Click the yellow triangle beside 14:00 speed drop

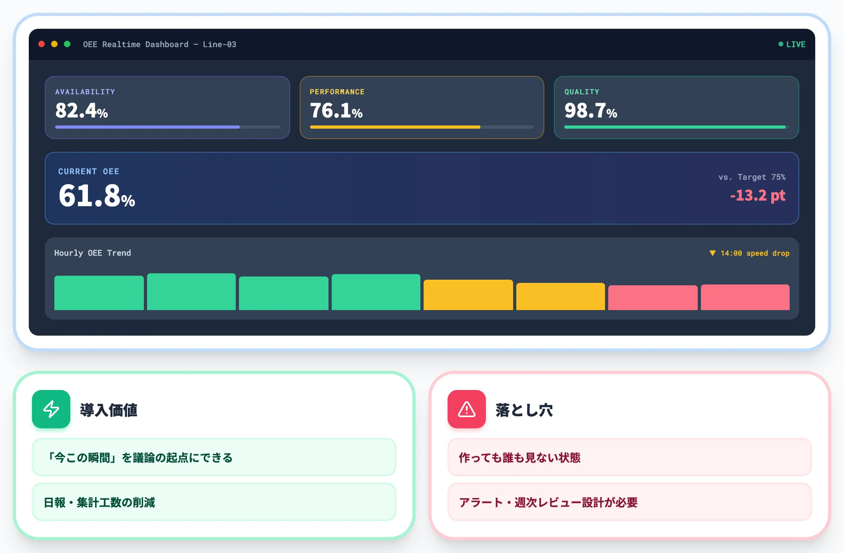(713, 253)
